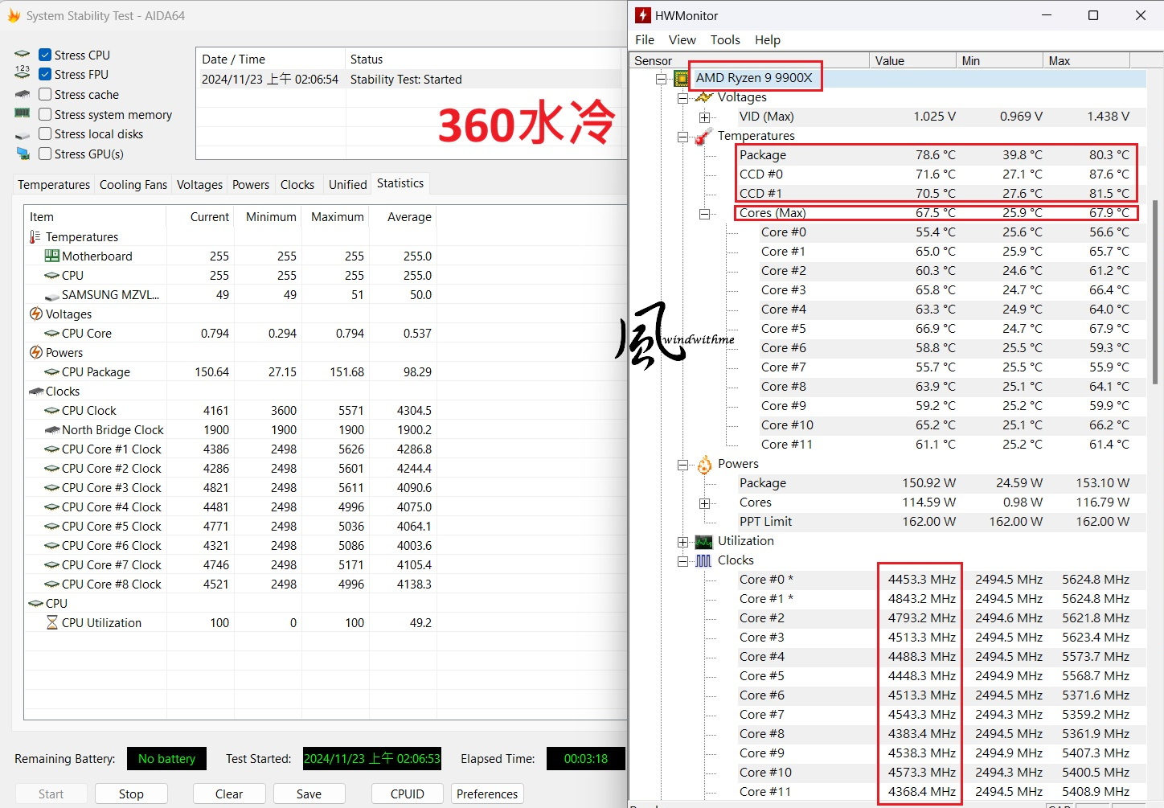Click the Voltages lightning icon in HWMonitor
This screenshot has width=1164, height=808.
704,97
